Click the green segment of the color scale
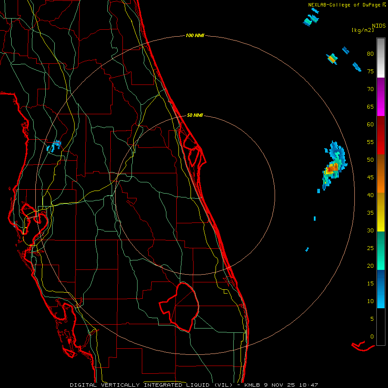 click(381, 250)
